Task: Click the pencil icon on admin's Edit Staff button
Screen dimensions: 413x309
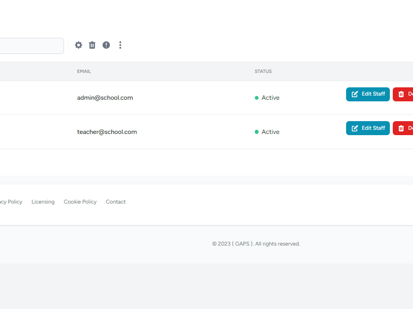Action: click(x=354, y=94)
